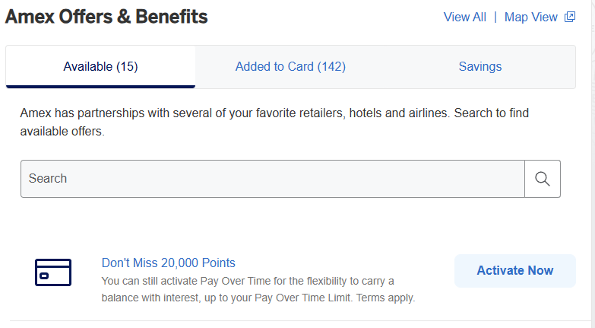Click the Amex partnerships description paragraph
Viewport: 595px width, 328px height.
point(274,122)
